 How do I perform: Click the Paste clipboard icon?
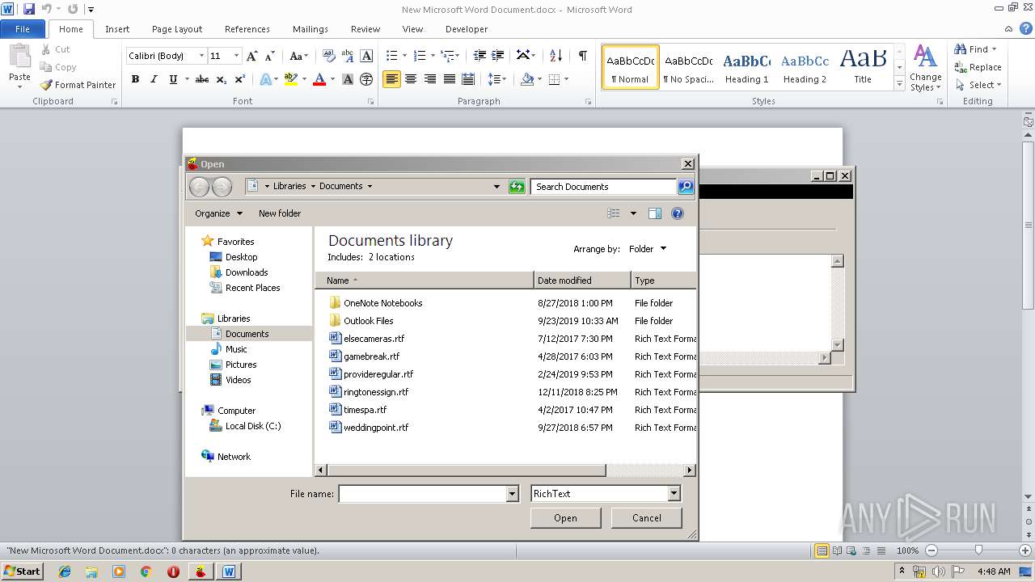(19, 57)
